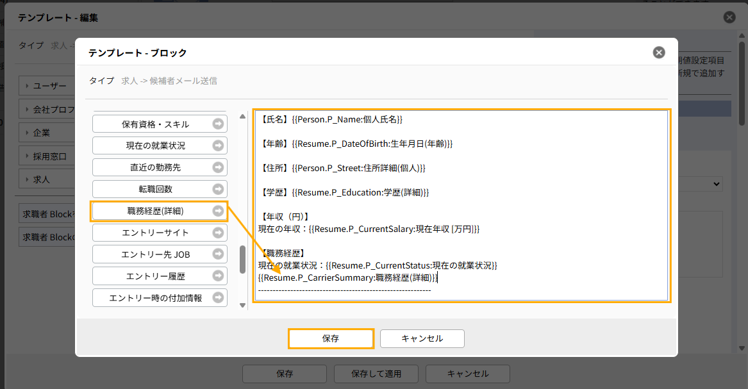Click arrow icon beside エントリー履歴
Viewport: 748px width, 389px height.
[218, 276]
